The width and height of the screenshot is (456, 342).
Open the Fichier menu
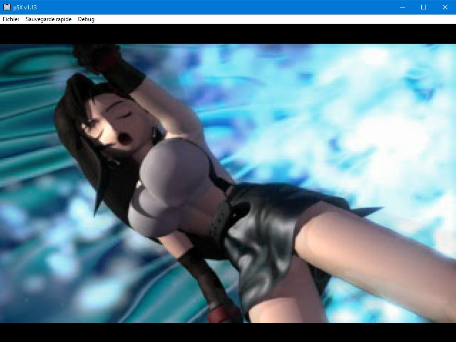(11, 19)
